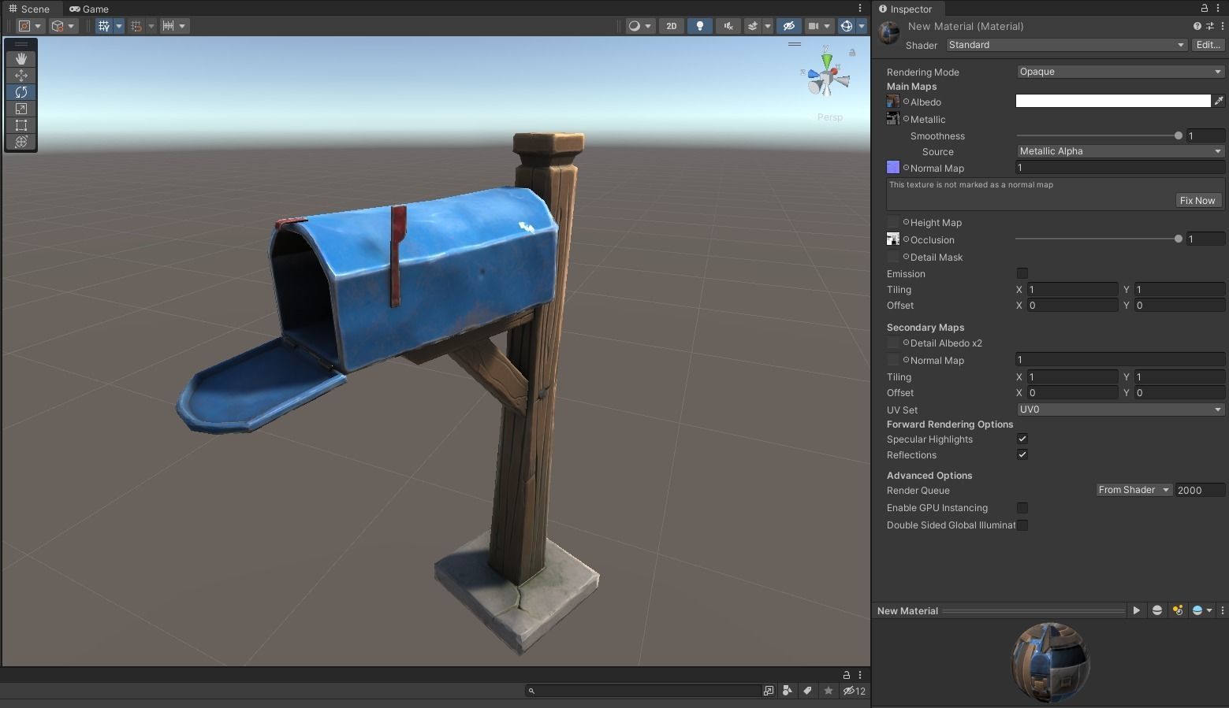Click the tool handle pivot position icon

tap(24, 26)
